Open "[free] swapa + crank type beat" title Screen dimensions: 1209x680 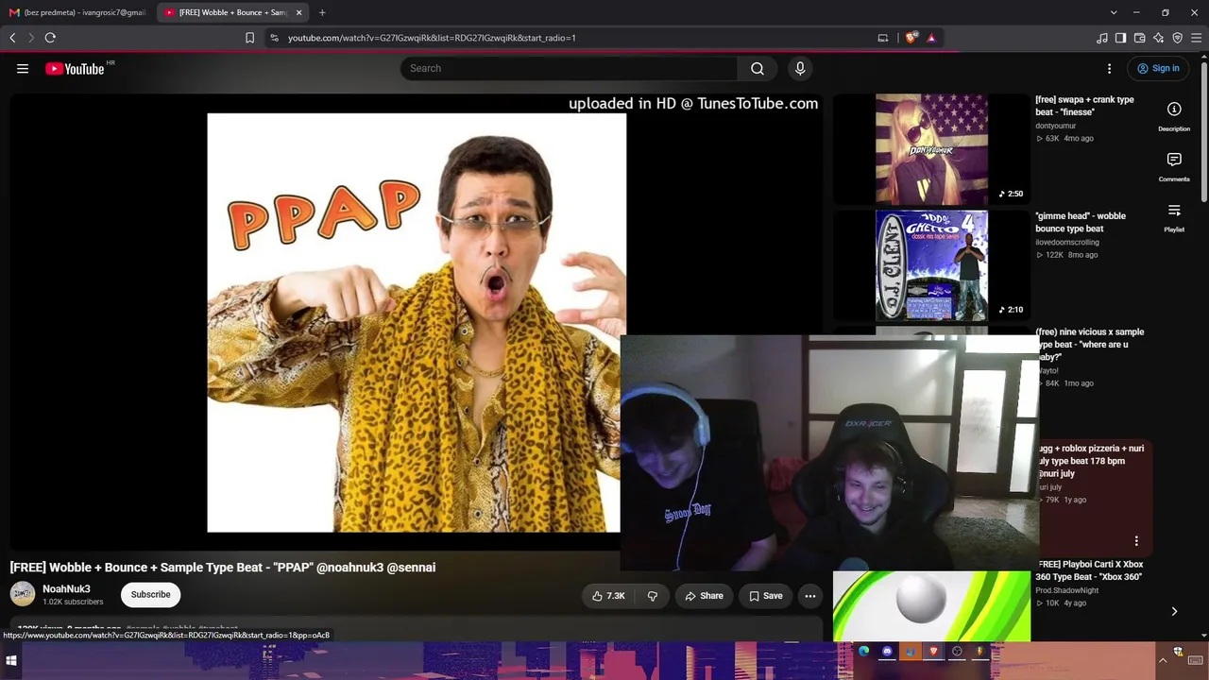point(1084,106)
